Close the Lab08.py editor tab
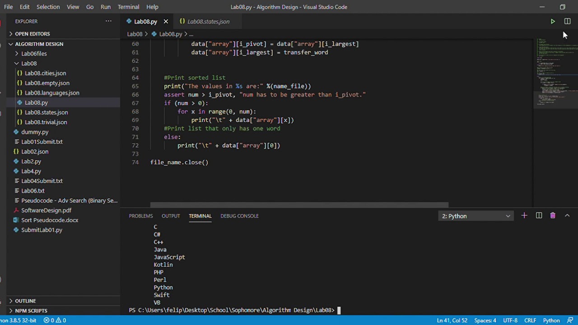 [166, 21]
